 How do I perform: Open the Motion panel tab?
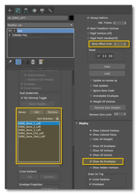pyautogui.click(x=34, y=10)
